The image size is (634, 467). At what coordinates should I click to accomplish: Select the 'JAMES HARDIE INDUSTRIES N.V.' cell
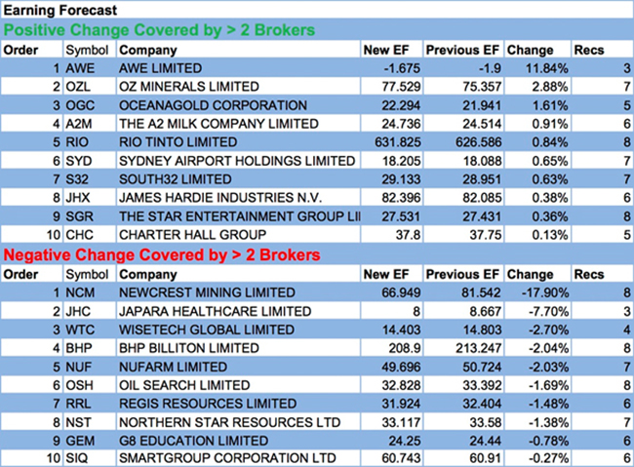coord(216,198)
